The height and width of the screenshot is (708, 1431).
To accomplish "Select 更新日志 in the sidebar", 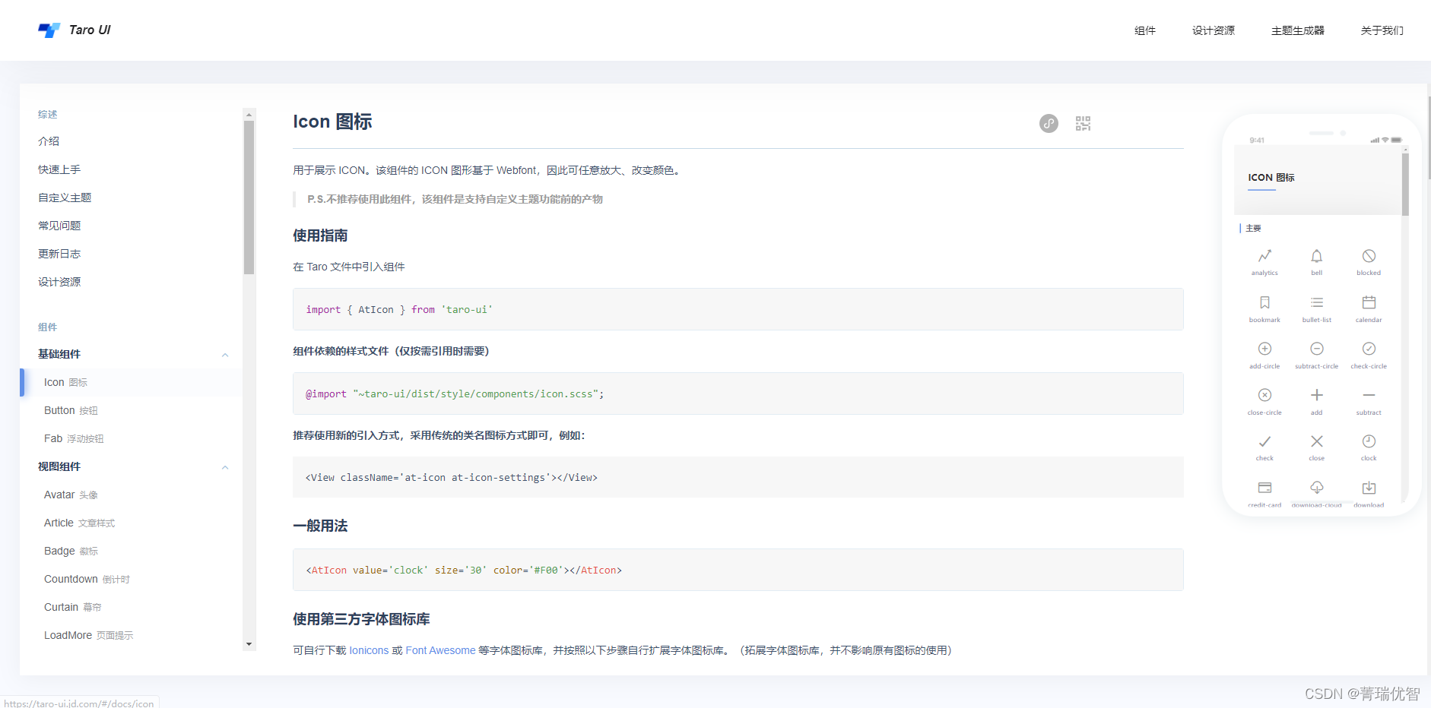I will [59, 253].
